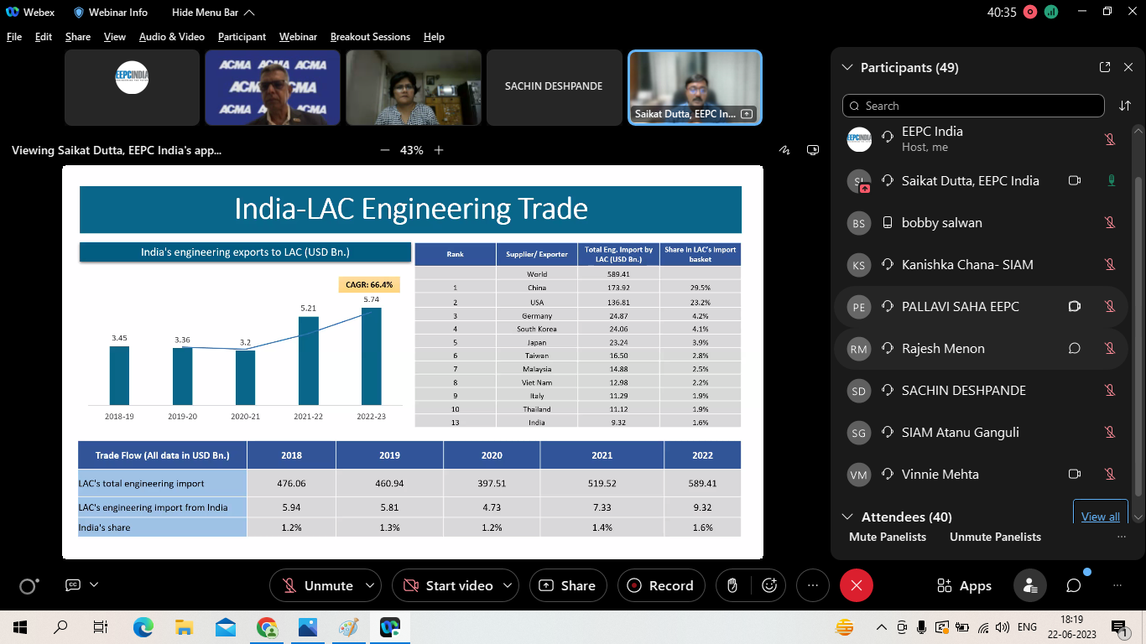Open panel options ellipsis bottom right
1146x644 pixels.
tap(1117, 585)
